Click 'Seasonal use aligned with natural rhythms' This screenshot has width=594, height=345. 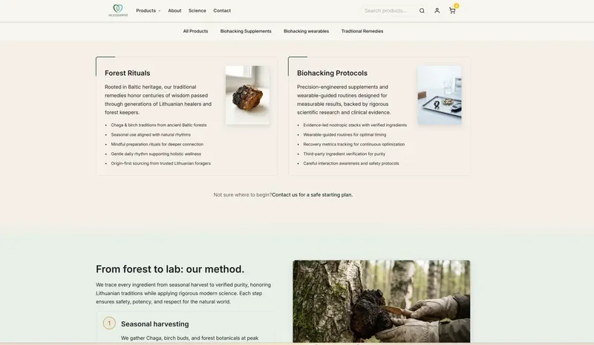(x=151, y=134)
